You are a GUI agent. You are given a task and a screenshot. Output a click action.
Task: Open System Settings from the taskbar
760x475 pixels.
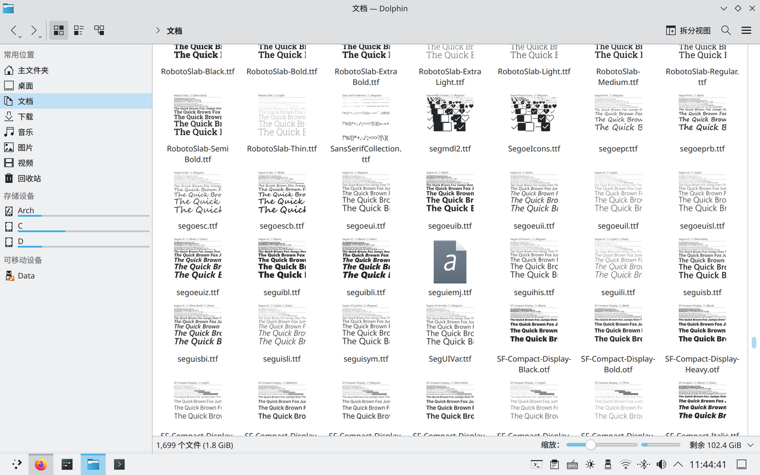coord(67,464)
